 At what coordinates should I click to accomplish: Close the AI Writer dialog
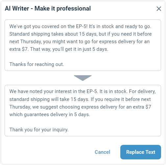click(159, 9)
